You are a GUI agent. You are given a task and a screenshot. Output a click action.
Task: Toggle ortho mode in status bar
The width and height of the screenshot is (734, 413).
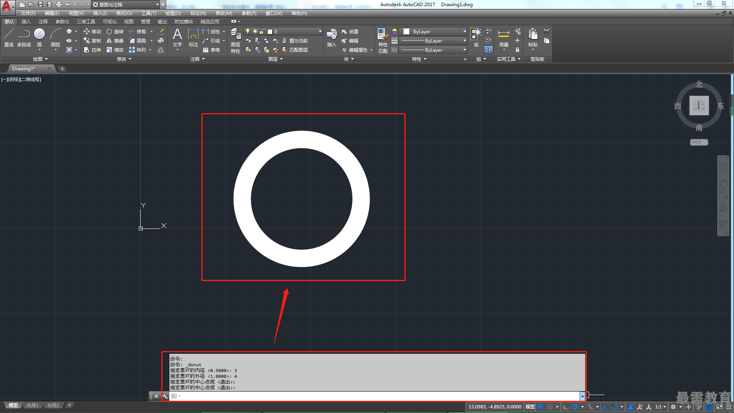(566, 407)
